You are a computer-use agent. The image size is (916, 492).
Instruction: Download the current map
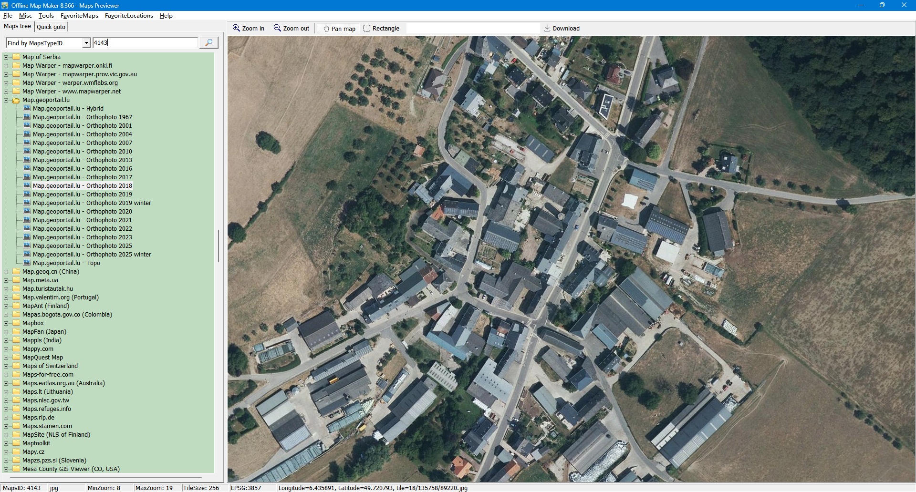point(562,29)
